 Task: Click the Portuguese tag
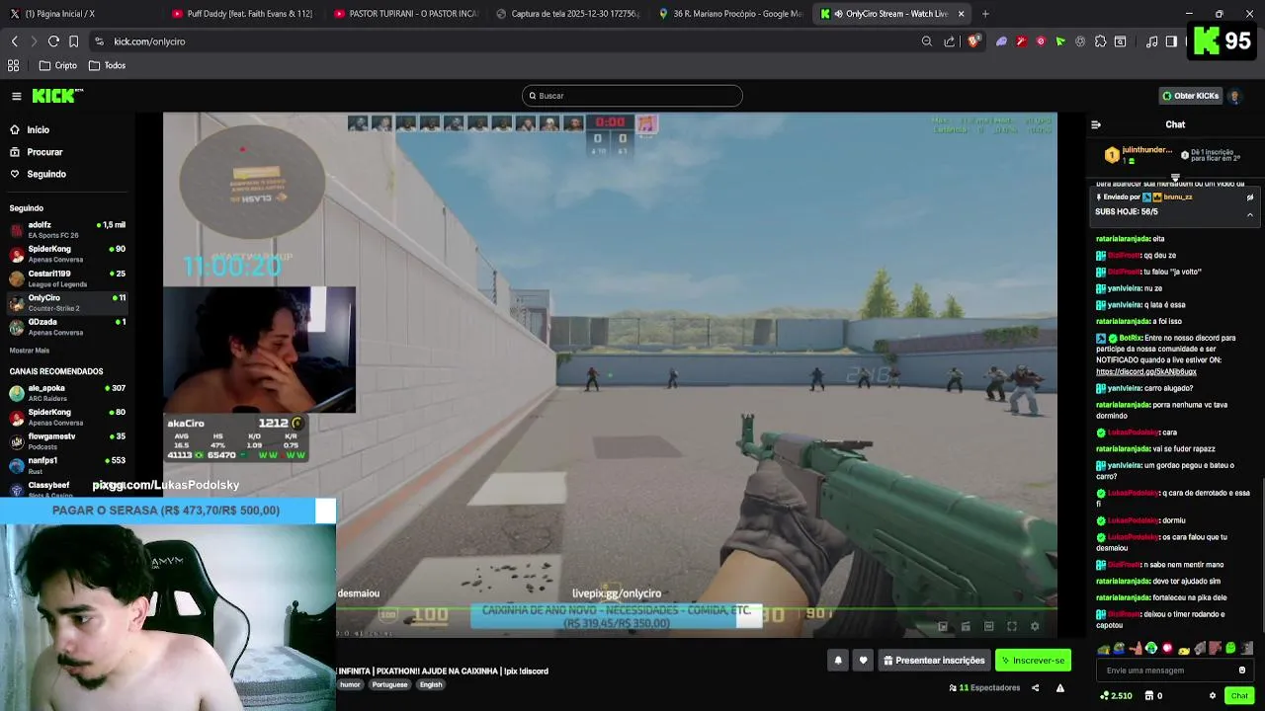[x=389, y=684]
